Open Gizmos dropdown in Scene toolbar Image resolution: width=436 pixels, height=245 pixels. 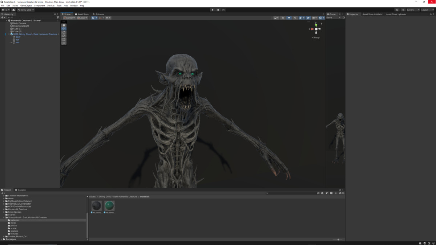point(323,18)
